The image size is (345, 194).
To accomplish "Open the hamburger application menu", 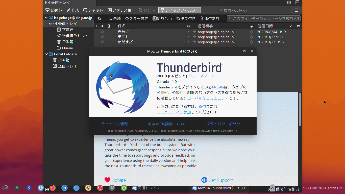I will tap(297, 10).
